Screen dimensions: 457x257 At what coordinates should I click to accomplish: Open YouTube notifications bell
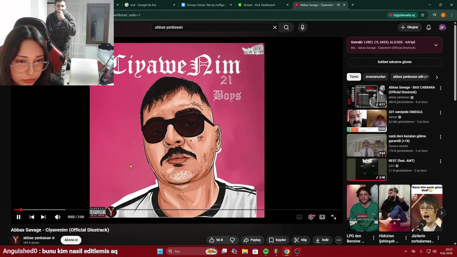coord(429,27)
